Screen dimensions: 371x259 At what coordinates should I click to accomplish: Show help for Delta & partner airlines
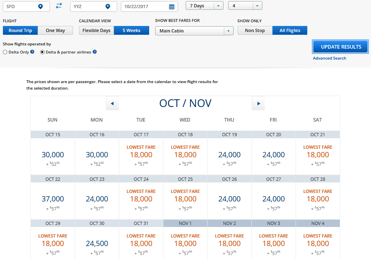[94, 52]
